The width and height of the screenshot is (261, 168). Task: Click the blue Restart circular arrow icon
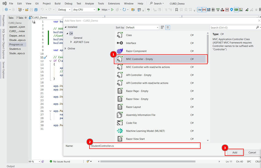pos(124,10)
